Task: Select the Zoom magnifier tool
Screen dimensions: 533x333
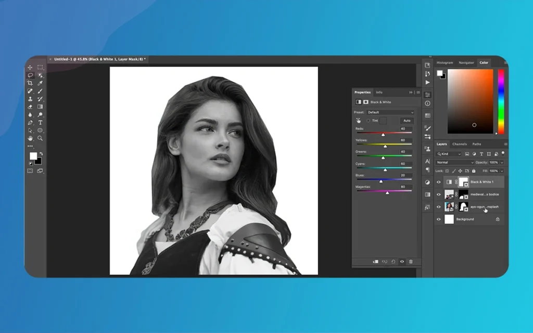Action: point(40,138)
